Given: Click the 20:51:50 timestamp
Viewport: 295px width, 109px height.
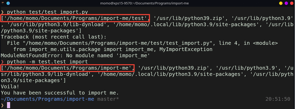Looking at the screenshot, I should pos(278,99).
